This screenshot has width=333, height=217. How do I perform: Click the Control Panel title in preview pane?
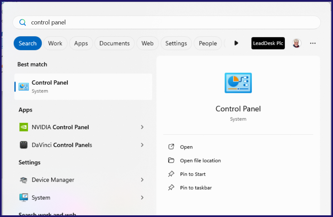click(x=238, y=109)
